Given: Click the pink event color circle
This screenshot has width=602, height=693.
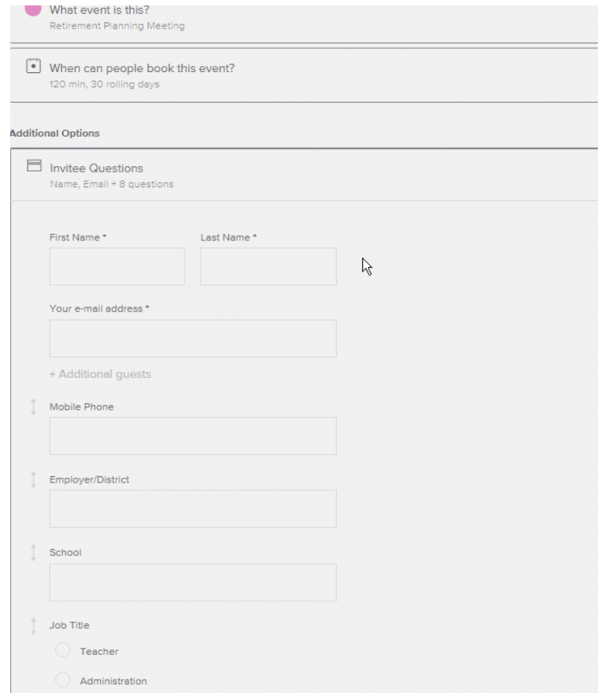Looking at the screenshot, I should (x=33, y=10).
